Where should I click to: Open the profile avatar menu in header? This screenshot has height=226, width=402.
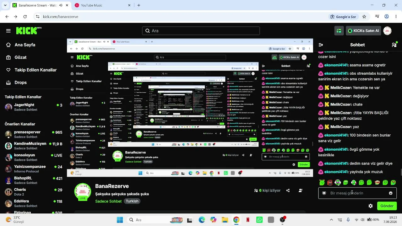point(388,31)
